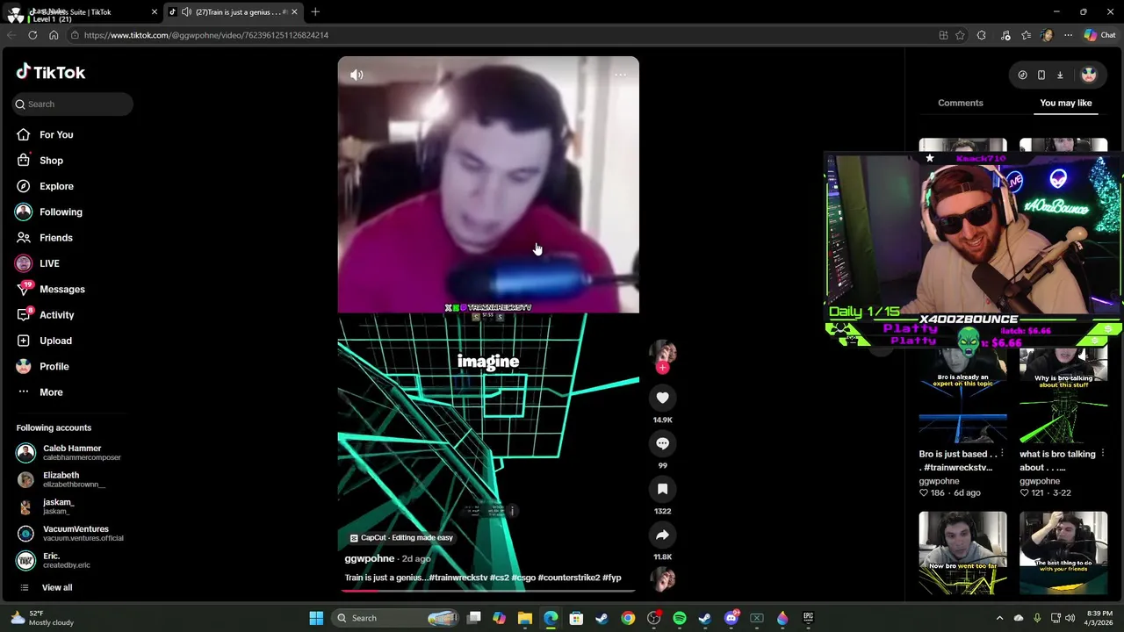Open the Shop section
Screen dimensions: 1124x632
(x=51, y=161)
